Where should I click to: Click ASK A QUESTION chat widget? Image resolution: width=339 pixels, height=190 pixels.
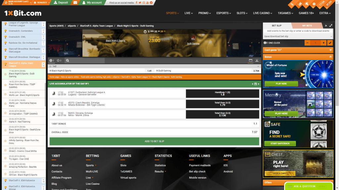point(309,186)
